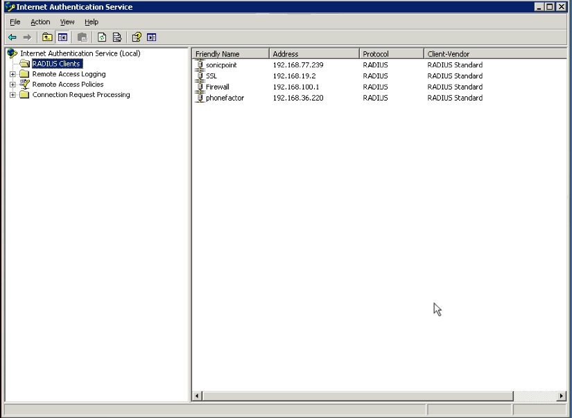Expand the Connection Request Processing node
This screenshot has height=418, width=572.
(12, 95)
